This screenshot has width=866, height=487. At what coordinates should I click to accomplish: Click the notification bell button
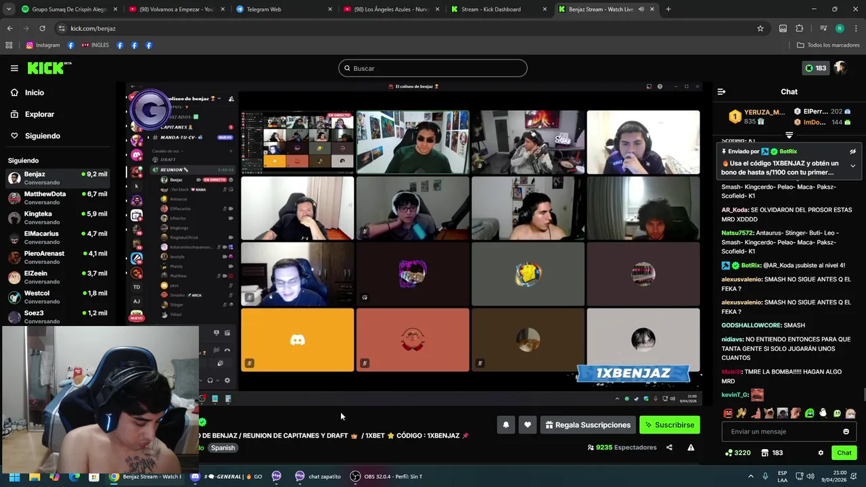[505, 425]
